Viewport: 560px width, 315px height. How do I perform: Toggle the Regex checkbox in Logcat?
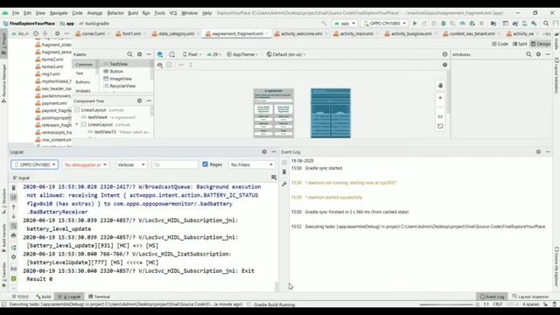(205, 164)
